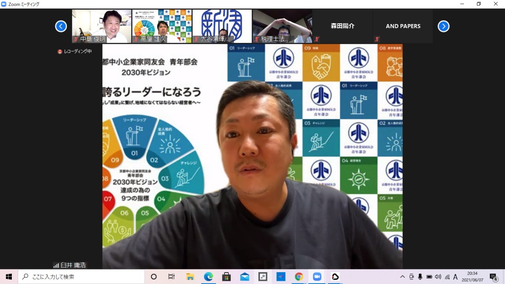
Task: Click the 森田陽介 participant tile
Action: pyautogui.click(x=342, y=26)
